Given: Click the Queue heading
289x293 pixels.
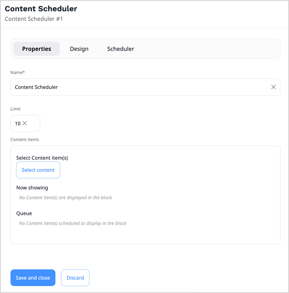Looking at the screenshot, I should click(x=24, y=213).
